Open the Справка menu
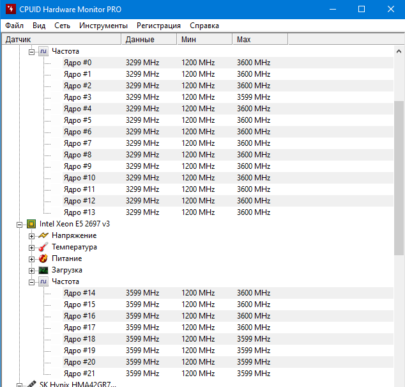The image size is (405, 387). click(x=204, y=26)
